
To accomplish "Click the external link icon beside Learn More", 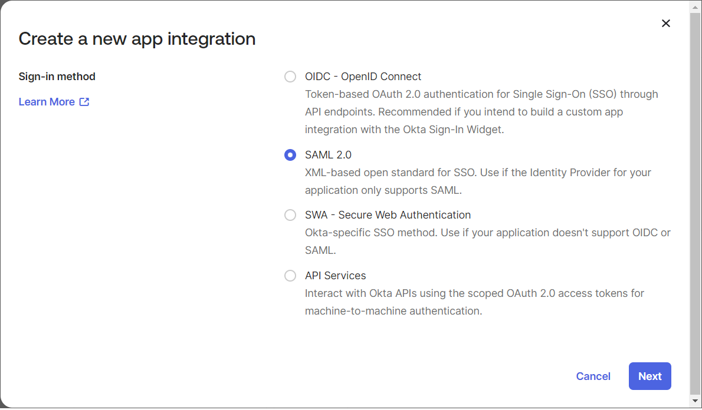I will 84,102.
